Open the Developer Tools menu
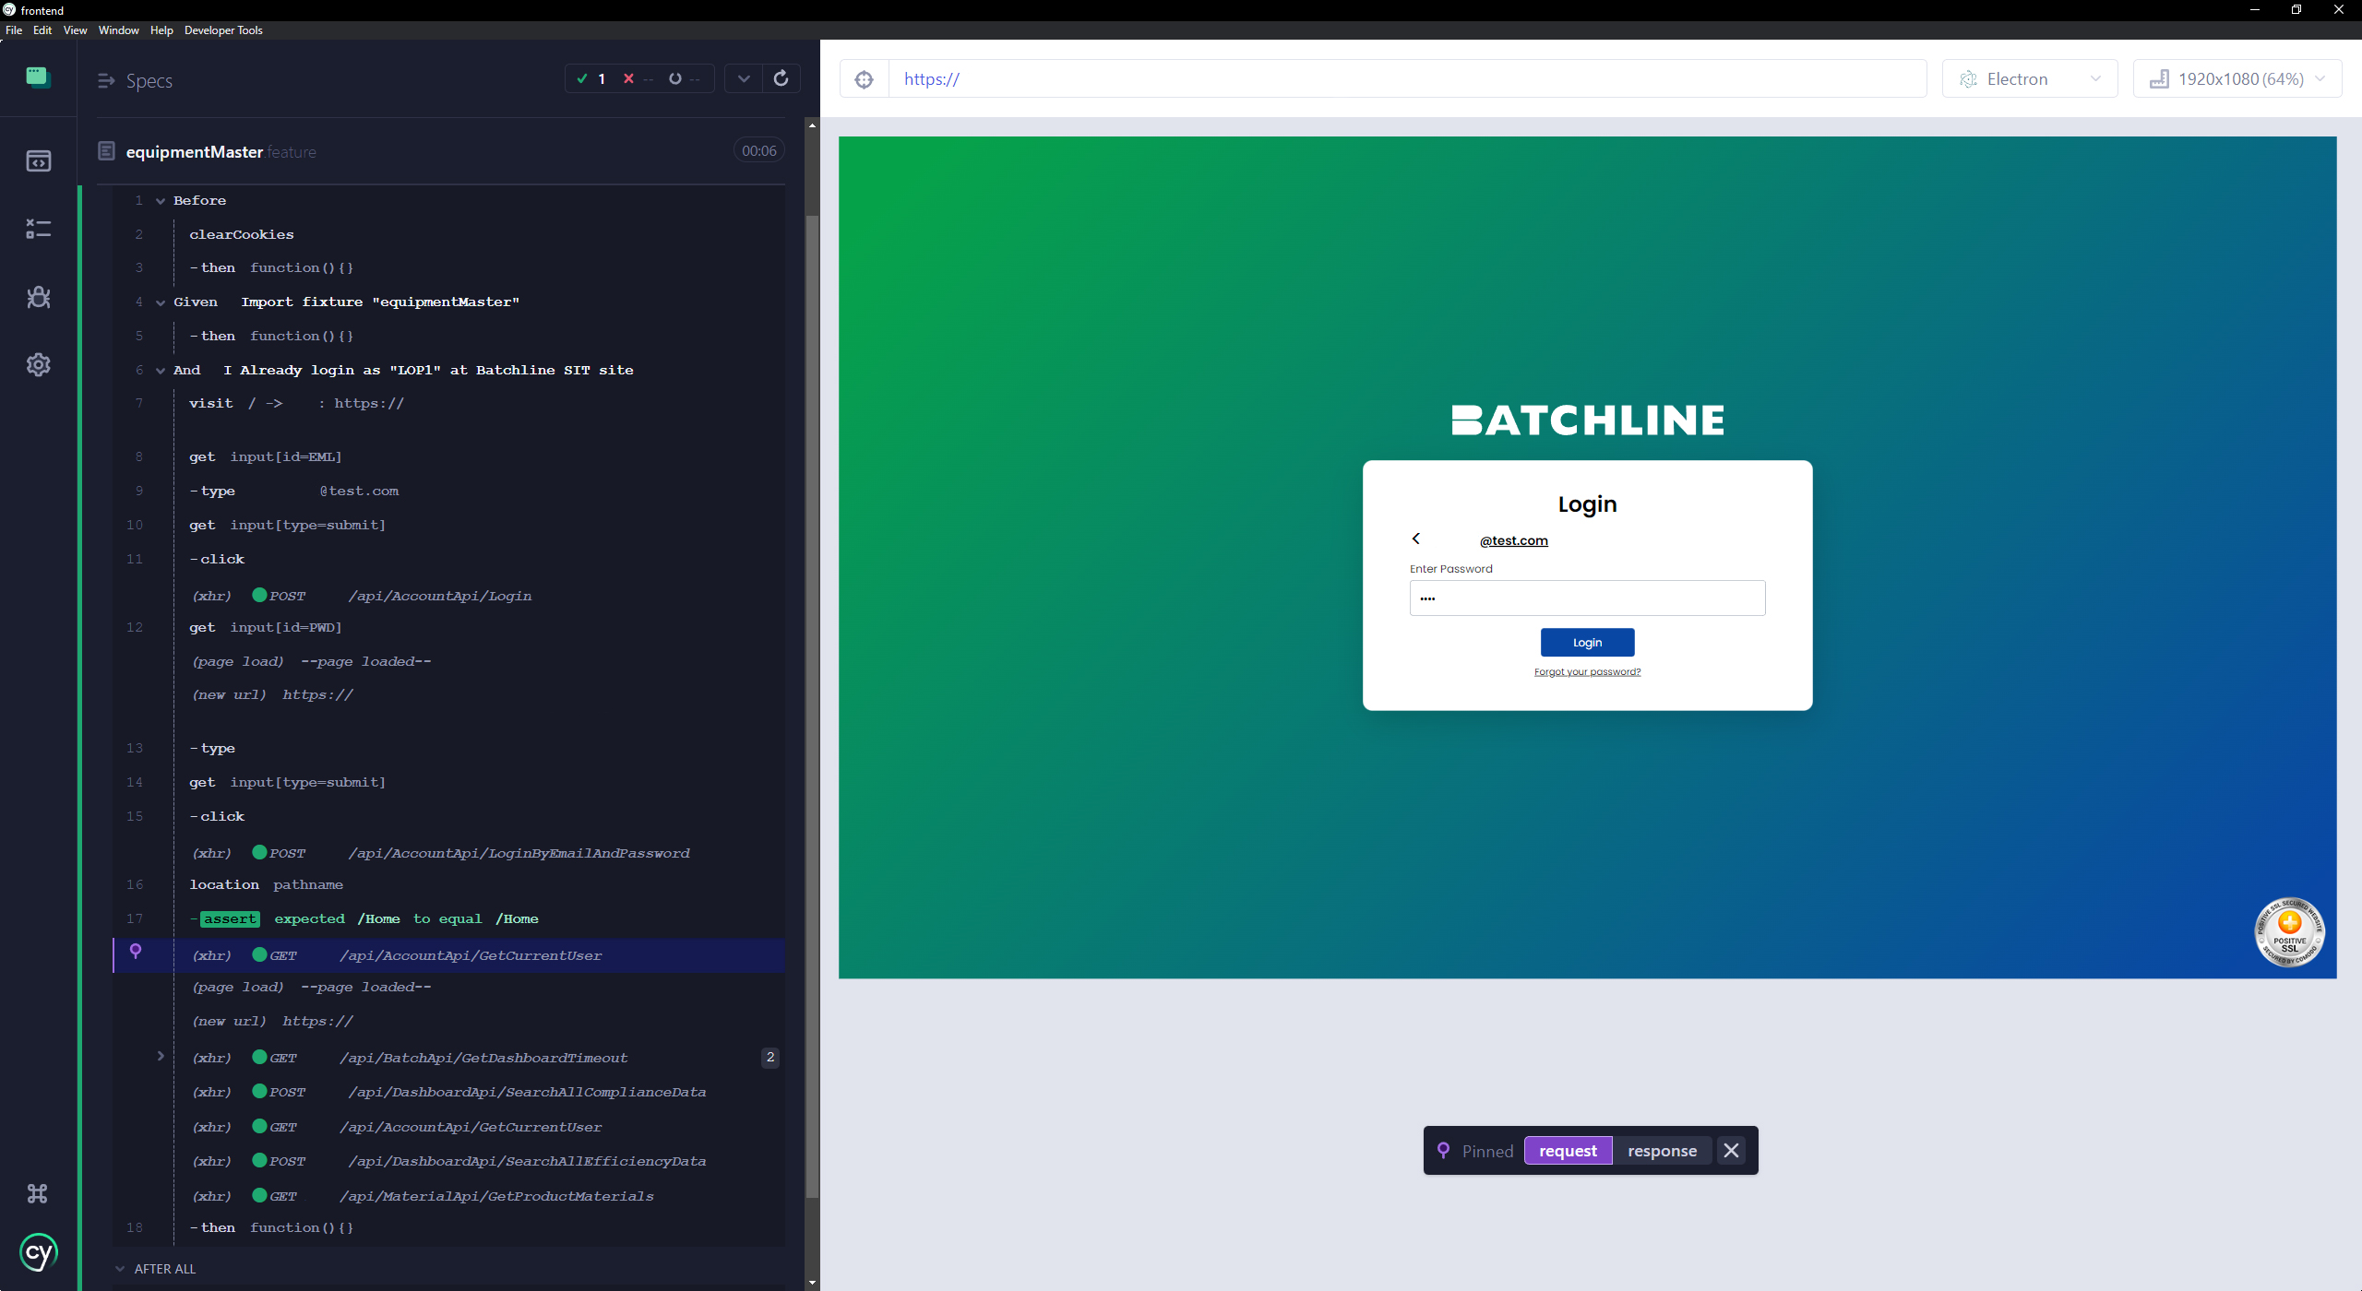This screenshot has height=1291, width=2362. pos(223,30)
